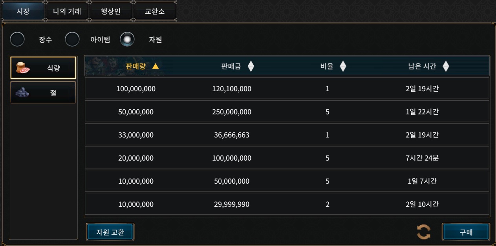The image size is (496, 246).
Task: Select the 식량 food icon category
Action: point(23,68)
